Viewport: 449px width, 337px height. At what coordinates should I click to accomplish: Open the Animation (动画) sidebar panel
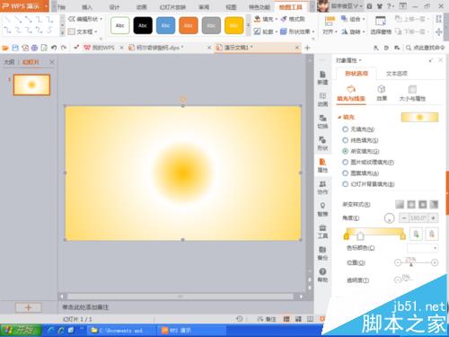click(322, 100)
